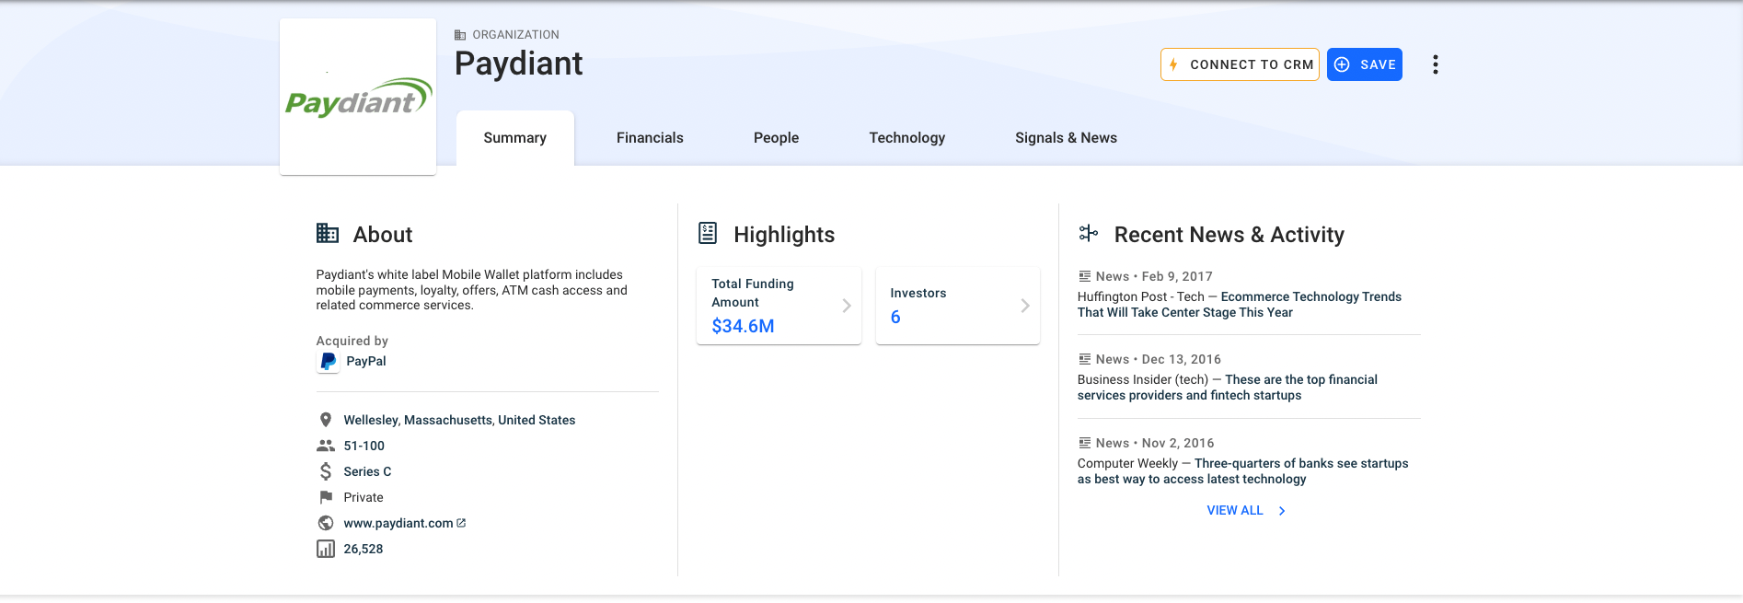Open the PayPal acquirer link
This screenshot has width=1743, height=603.
tap(366, 362)
